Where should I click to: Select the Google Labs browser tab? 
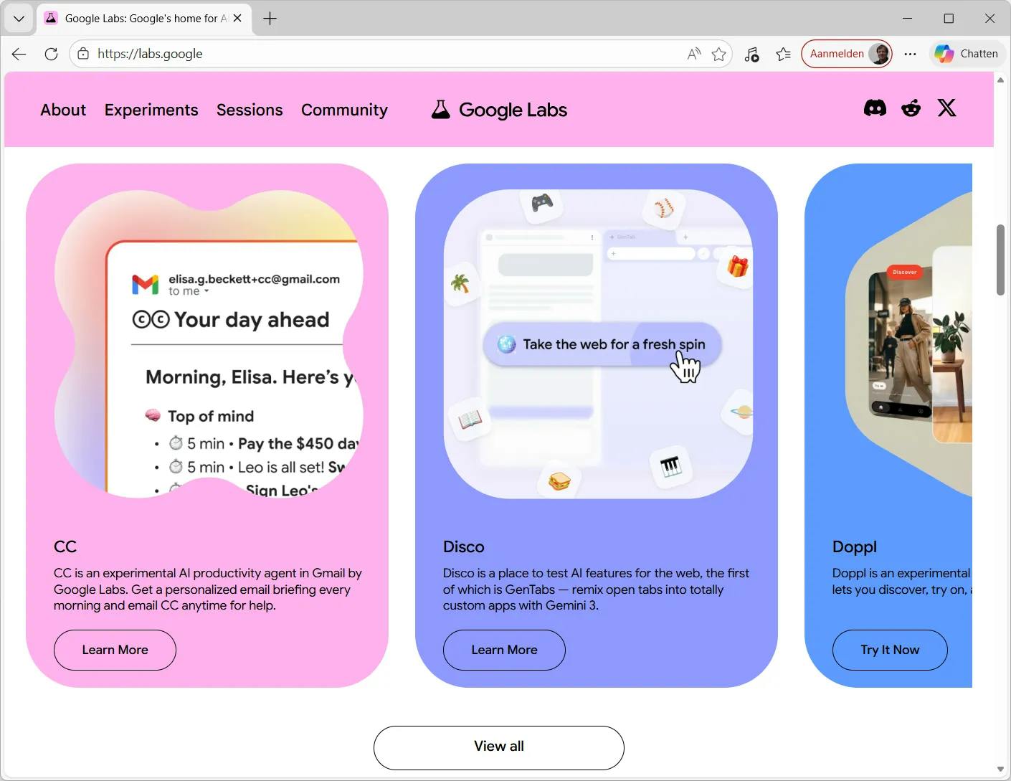[143, 19]
